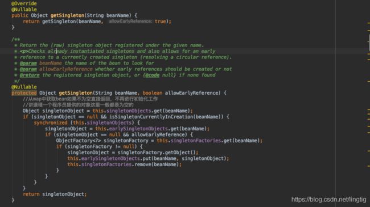Click the @Nullable annotation above the protected method
Screen dimensions: 370x207
point(24,87)
